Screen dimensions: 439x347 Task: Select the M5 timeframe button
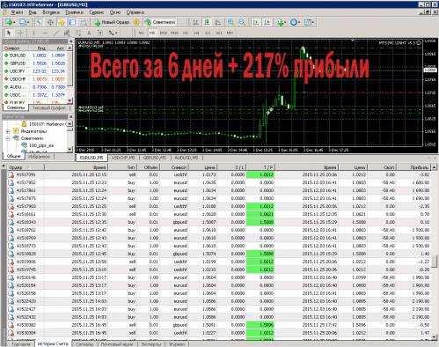[x=152, y=33]
